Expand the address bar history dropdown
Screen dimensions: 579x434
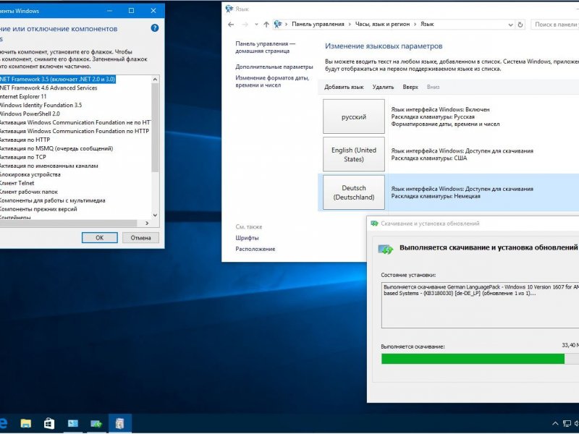511,25
